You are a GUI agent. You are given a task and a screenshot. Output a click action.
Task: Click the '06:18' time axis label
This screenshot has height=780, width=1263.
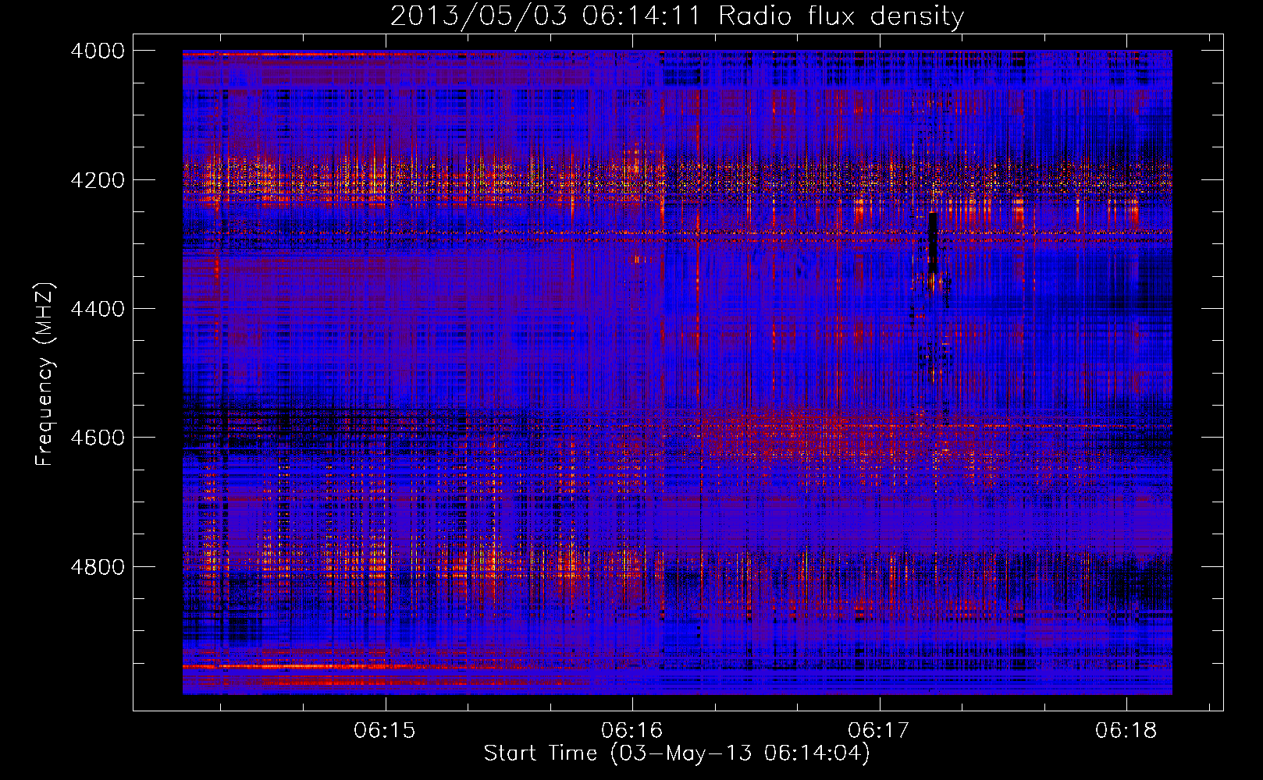[x=1126, y=731]
